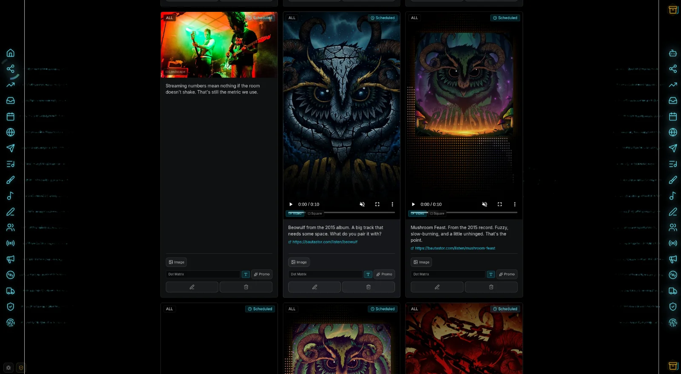Open the delivery truck icon in left sidebar
681x374 pixels.
[11, 291]
